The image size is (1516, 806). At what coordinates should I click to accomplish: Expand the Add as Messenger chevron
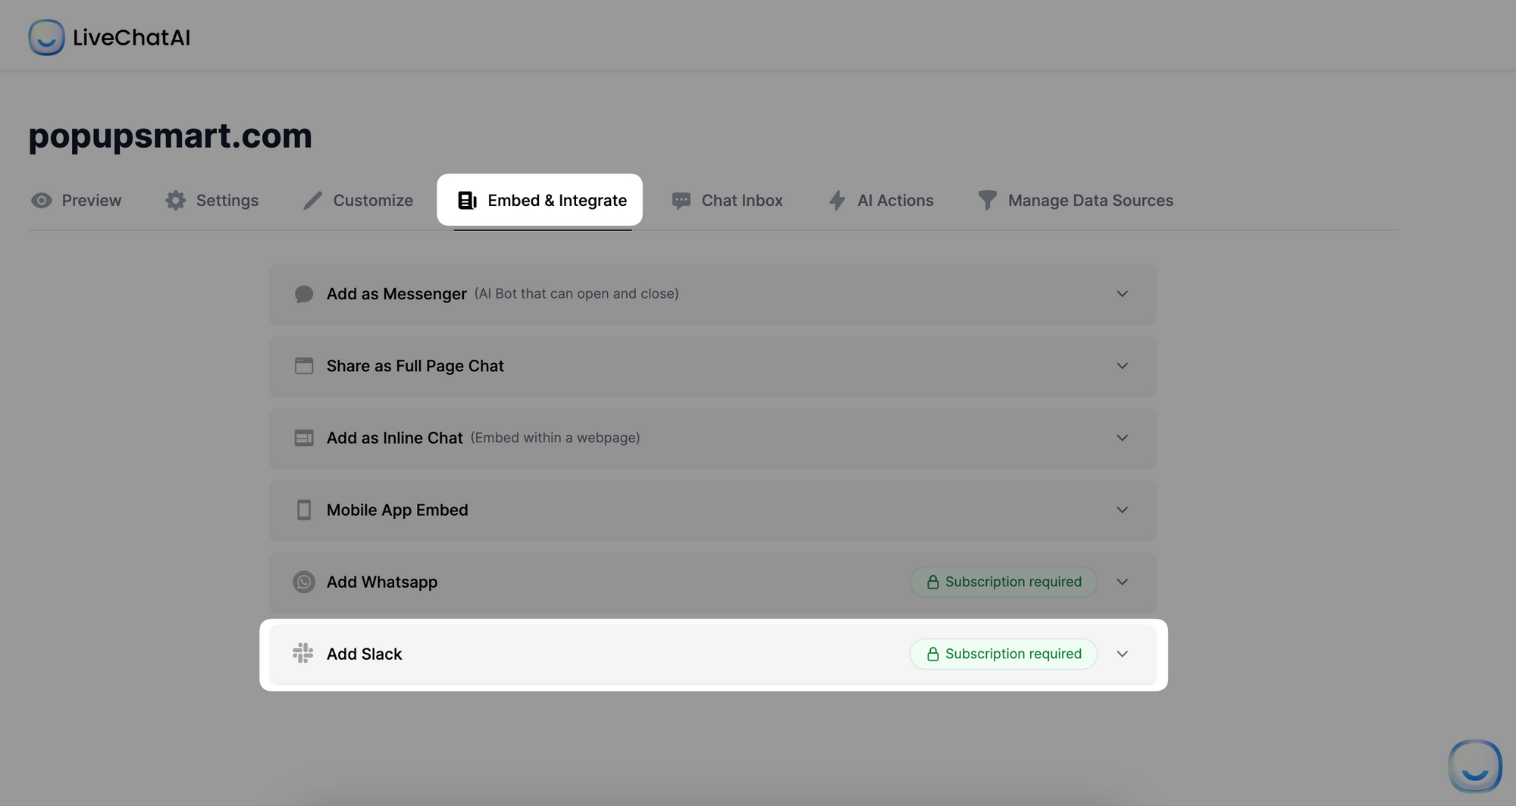[x=1123, y=294]
